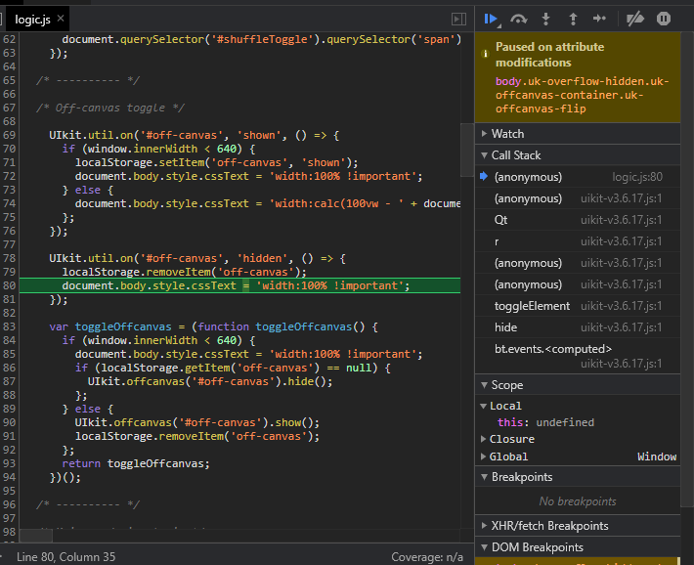Click 'localStorage.removeItem' on line 79
Image resolution: width=694 pixels, height=565 pixels.
point(139,272)
